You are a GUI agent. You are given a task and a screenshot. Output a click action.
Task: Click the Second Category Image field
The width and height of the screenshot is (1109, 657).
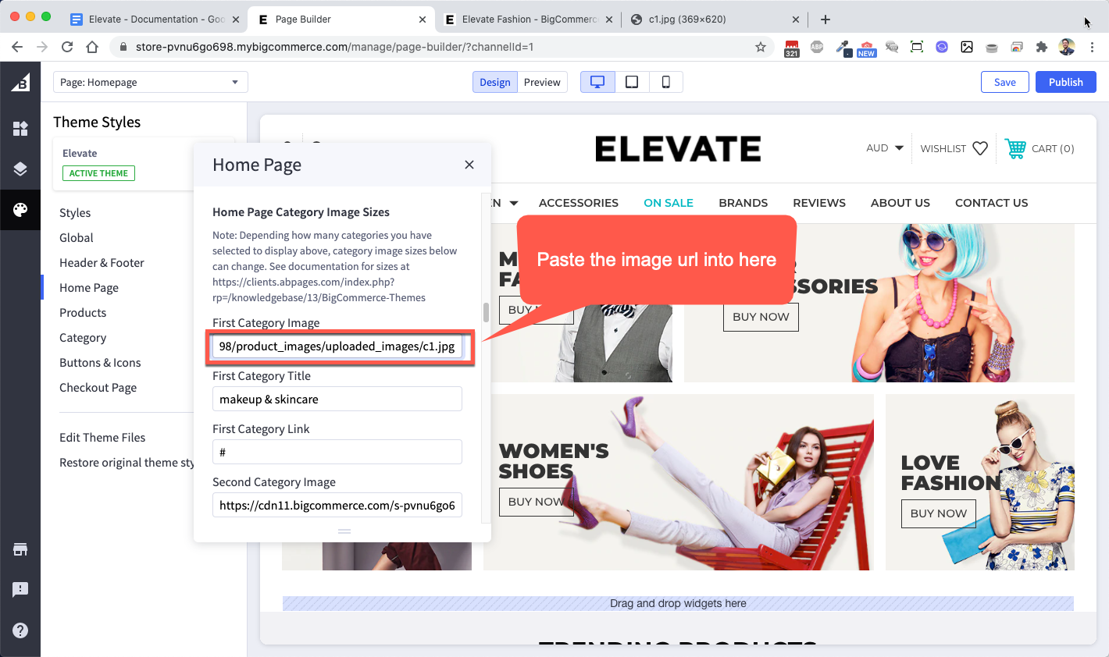click(x=337, y=506)
